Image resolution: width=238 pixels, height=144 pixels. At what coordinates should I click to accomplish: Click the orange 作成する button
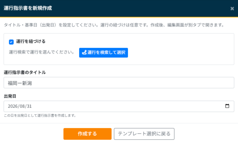88,134
